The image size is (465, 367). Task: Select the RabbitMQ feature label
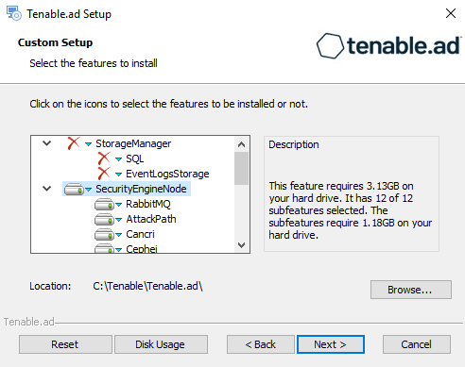[148, 204]
